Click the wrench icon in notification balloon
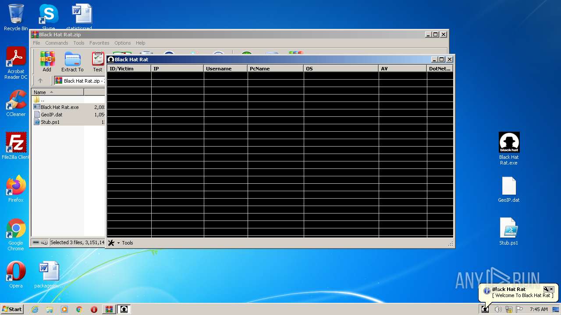This screenshot has height=315, width=561. tap(546, 289)
